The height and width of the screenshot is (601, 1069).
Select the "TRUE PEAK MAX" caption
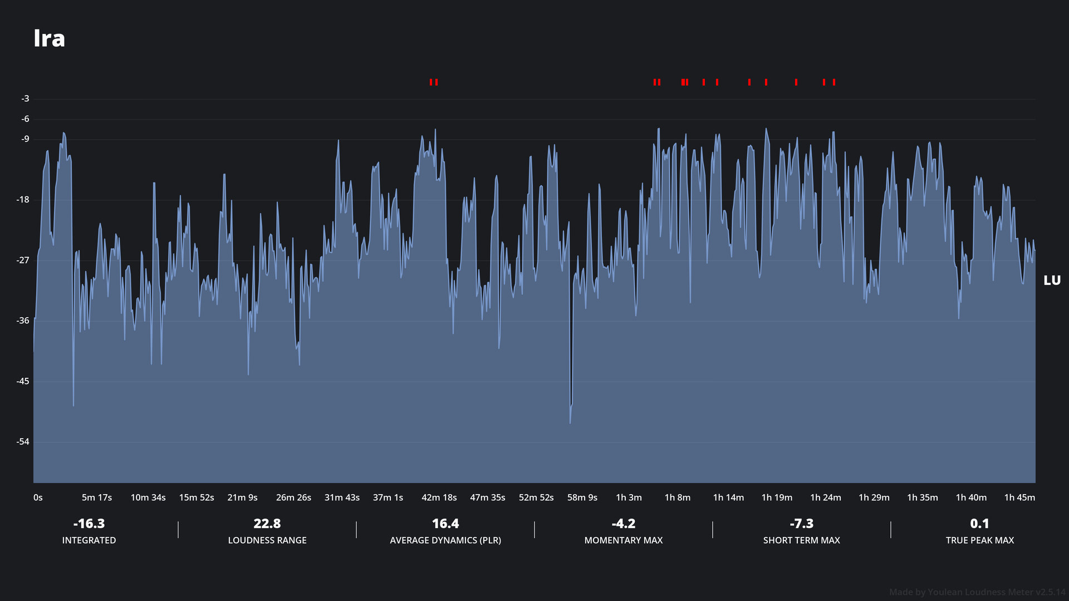tap(980, 540)
